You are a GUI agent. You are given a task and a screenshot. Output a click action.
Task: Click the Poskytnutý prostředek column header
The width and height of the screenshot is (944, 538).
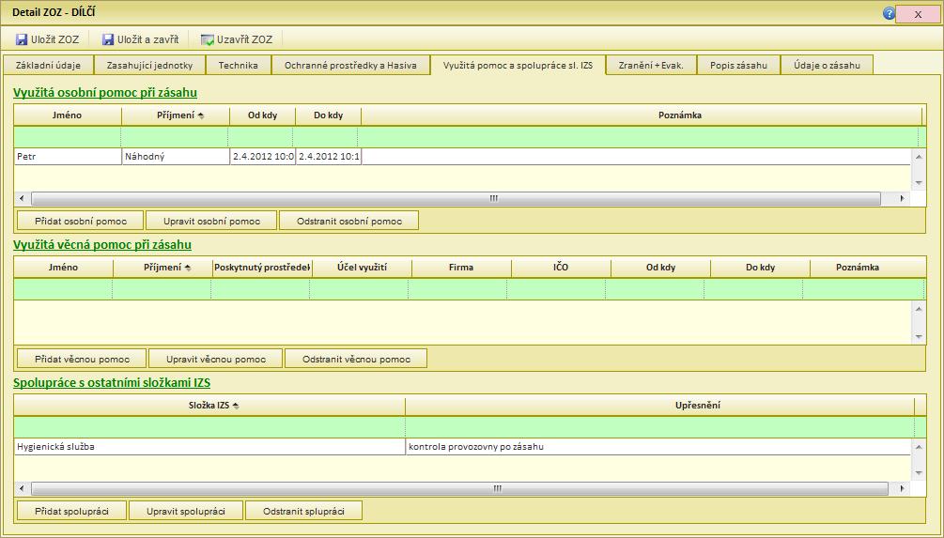262,268
